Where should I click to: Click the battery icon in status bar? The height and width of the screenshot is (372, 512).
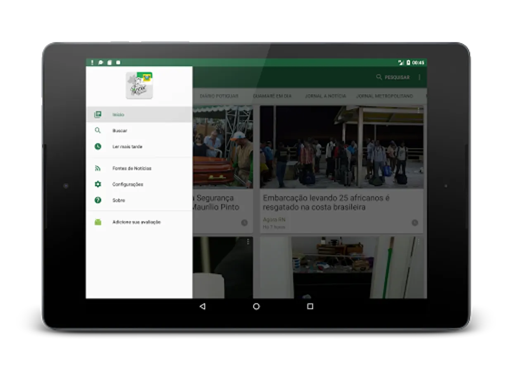coord(408,62)
